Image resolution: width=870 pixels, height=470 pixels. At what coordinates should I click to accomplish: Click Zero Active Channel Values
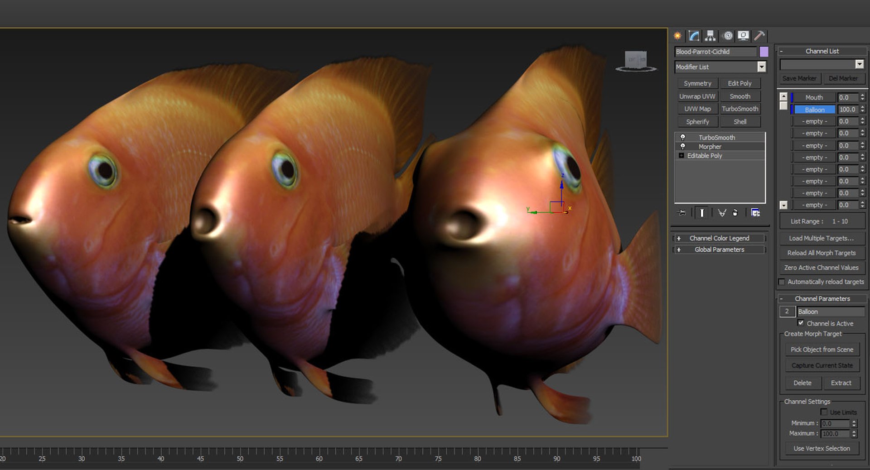822,268
